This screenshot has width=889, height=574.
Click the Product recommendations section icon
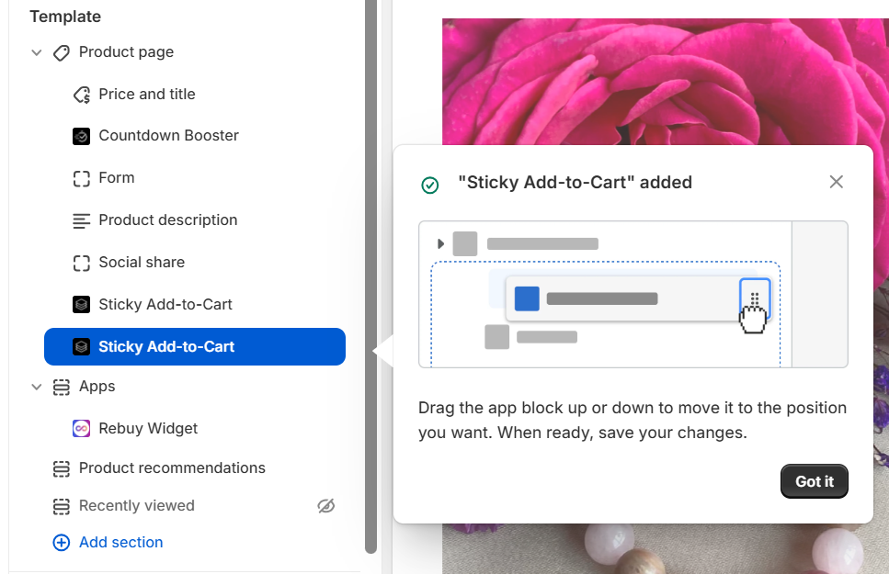pyautogui.click(x=62, y=468)
